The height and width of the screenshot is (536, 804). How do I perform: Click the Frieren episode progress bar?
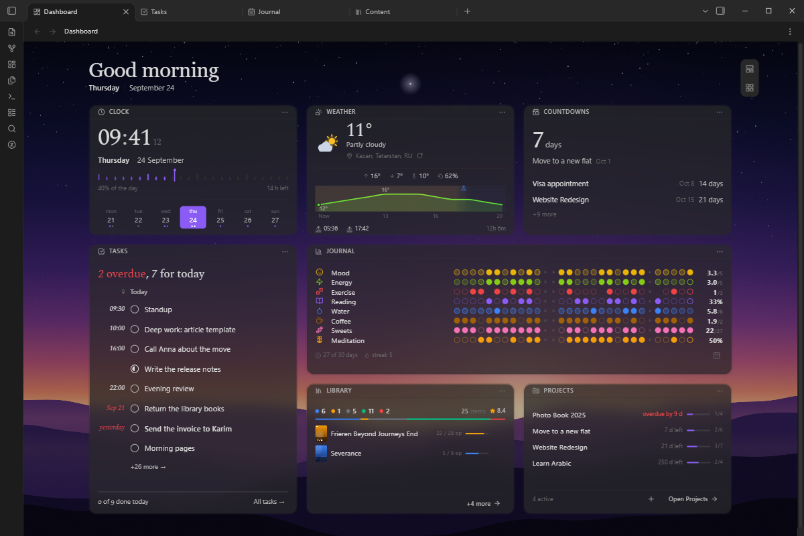(477, 433)
